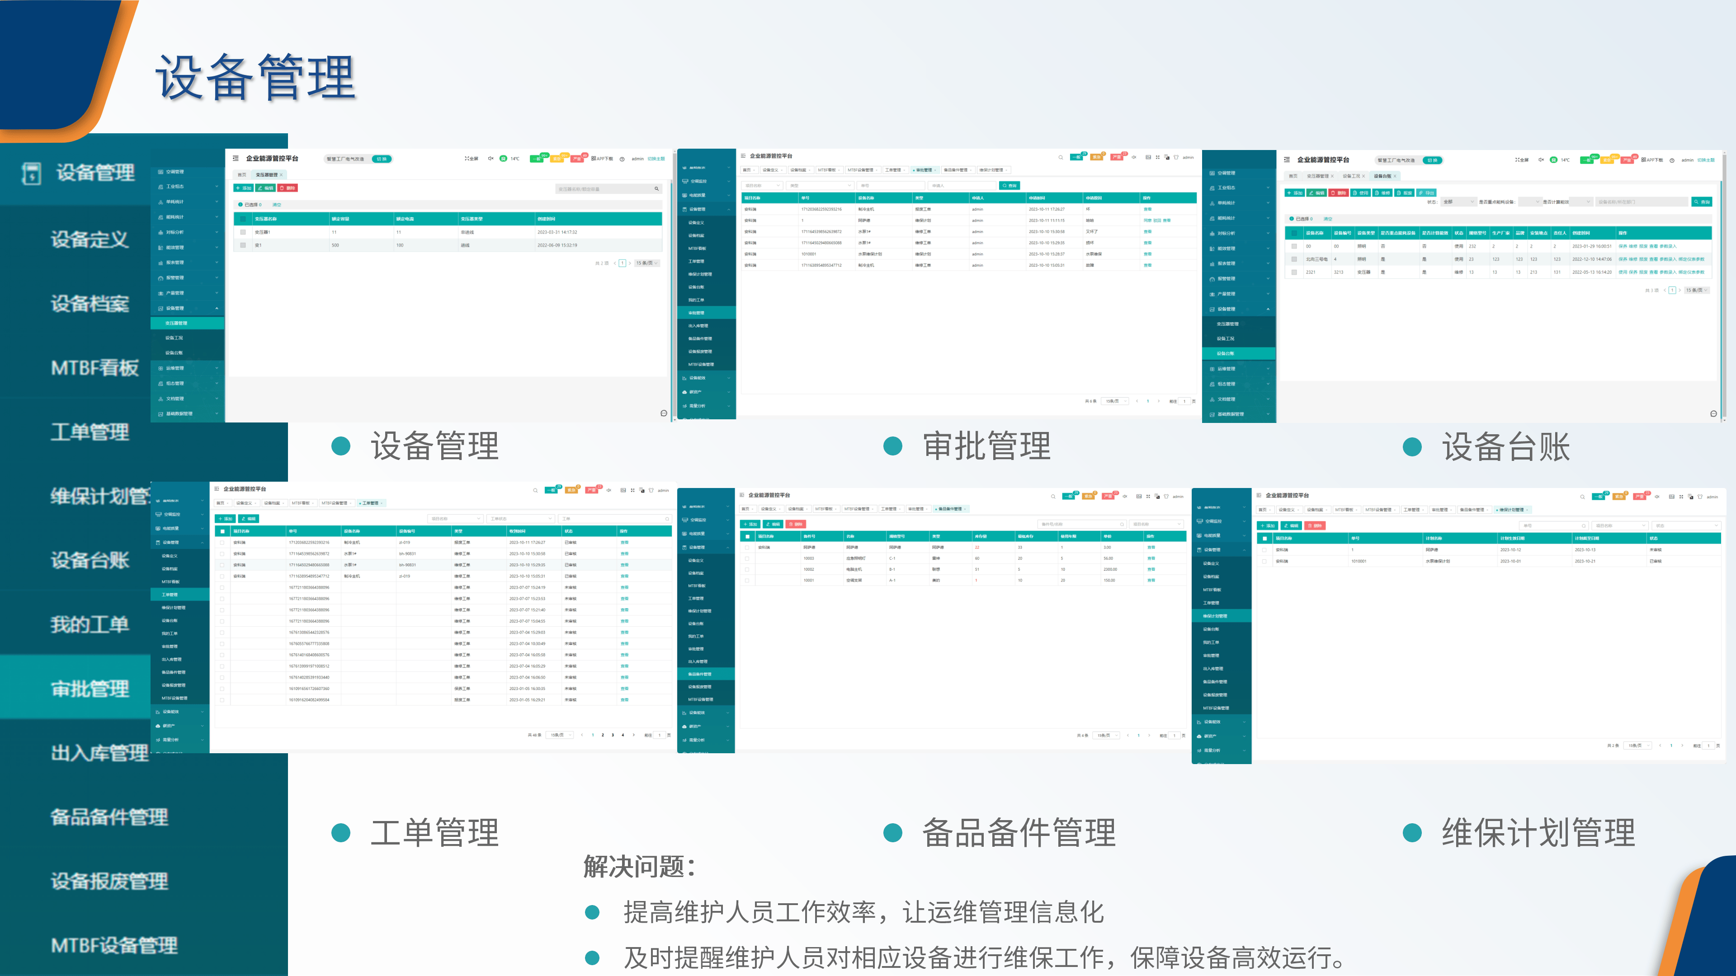
Task: Click 切换 toggle in 设备管理 screenshot
Action: (382, 159)
